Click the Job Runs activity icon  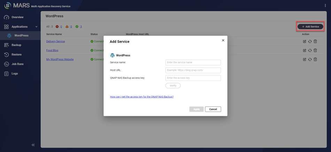7,64
